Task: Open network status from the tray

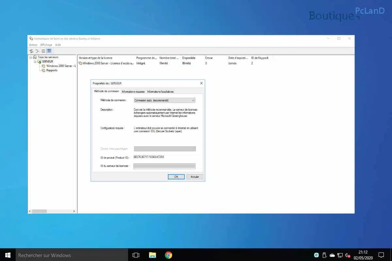Action: 340,255
